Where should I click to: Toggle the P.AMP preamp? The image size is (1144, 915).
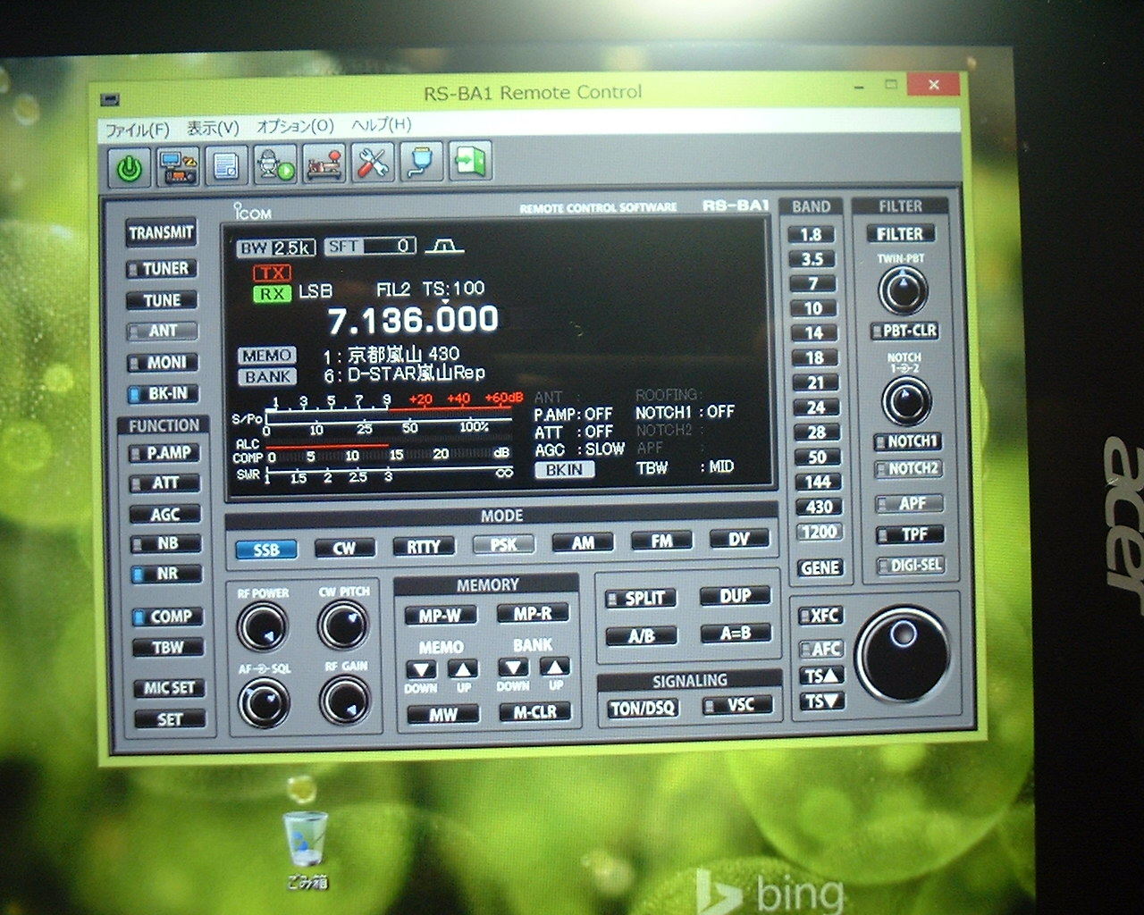coord(164,453)
